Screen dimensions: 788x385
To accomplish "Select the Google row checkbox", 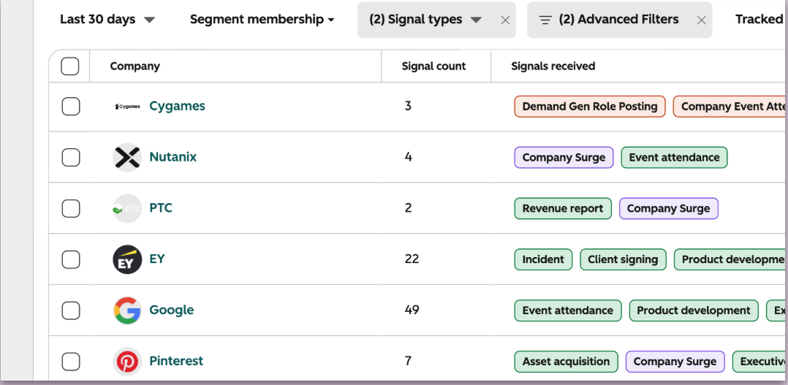I will tap(71, 310).
